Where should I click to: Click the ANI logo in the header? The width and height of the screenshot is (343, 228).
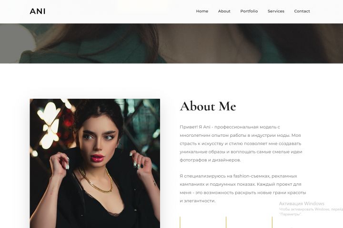click(38, 11)
